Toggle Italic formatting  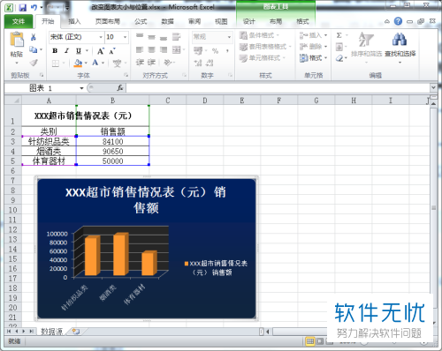coord(66,51)
